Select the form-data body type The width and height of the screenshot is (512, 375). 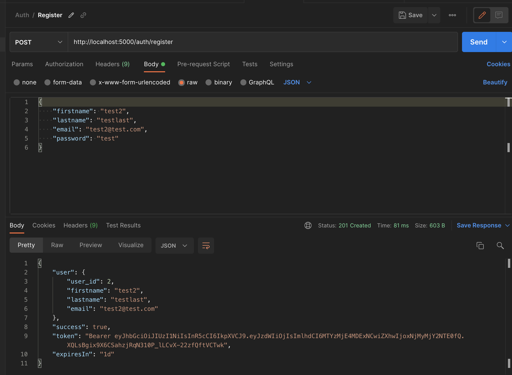(x=47, y=82)
